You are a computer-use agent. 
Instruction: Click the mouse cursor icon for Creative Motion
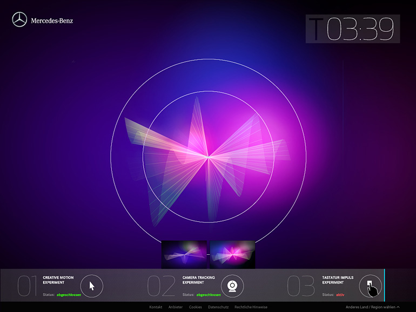(x=92, y=286)
